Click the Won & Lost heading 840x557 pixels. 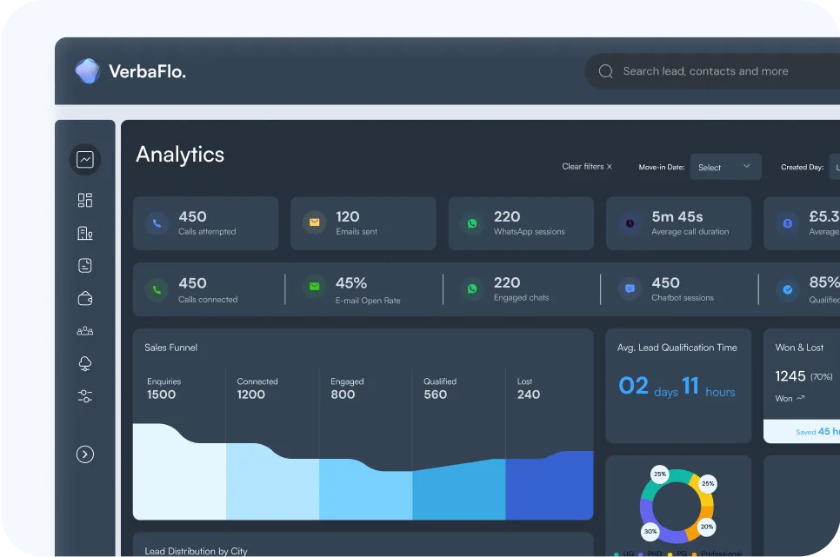tap(799, 348)
